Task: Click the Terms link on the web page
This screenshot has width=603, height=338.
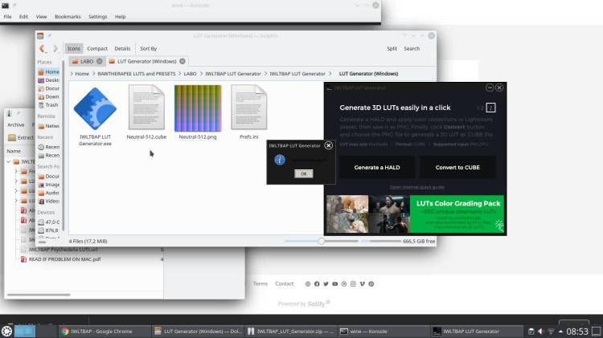Action: (x=260, y=284)
